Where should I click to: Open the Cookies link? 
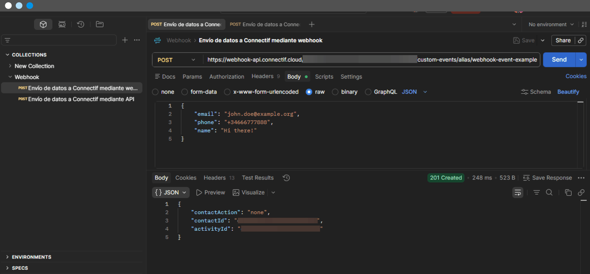click(576, 76)
